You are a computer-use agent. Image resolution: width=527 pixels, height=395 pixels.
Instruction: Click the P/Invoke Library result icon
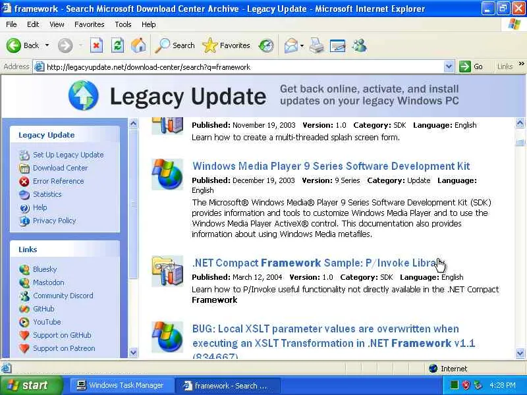(167, 271)
